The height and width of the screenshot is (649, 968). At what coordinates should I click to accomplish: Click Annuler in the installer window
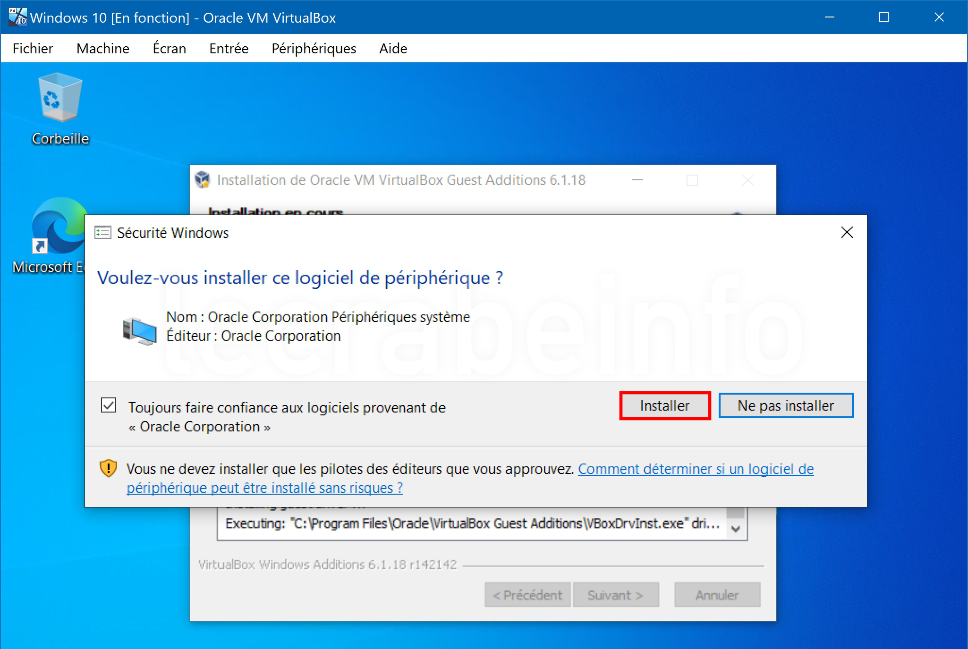click(x=717, y=595)
